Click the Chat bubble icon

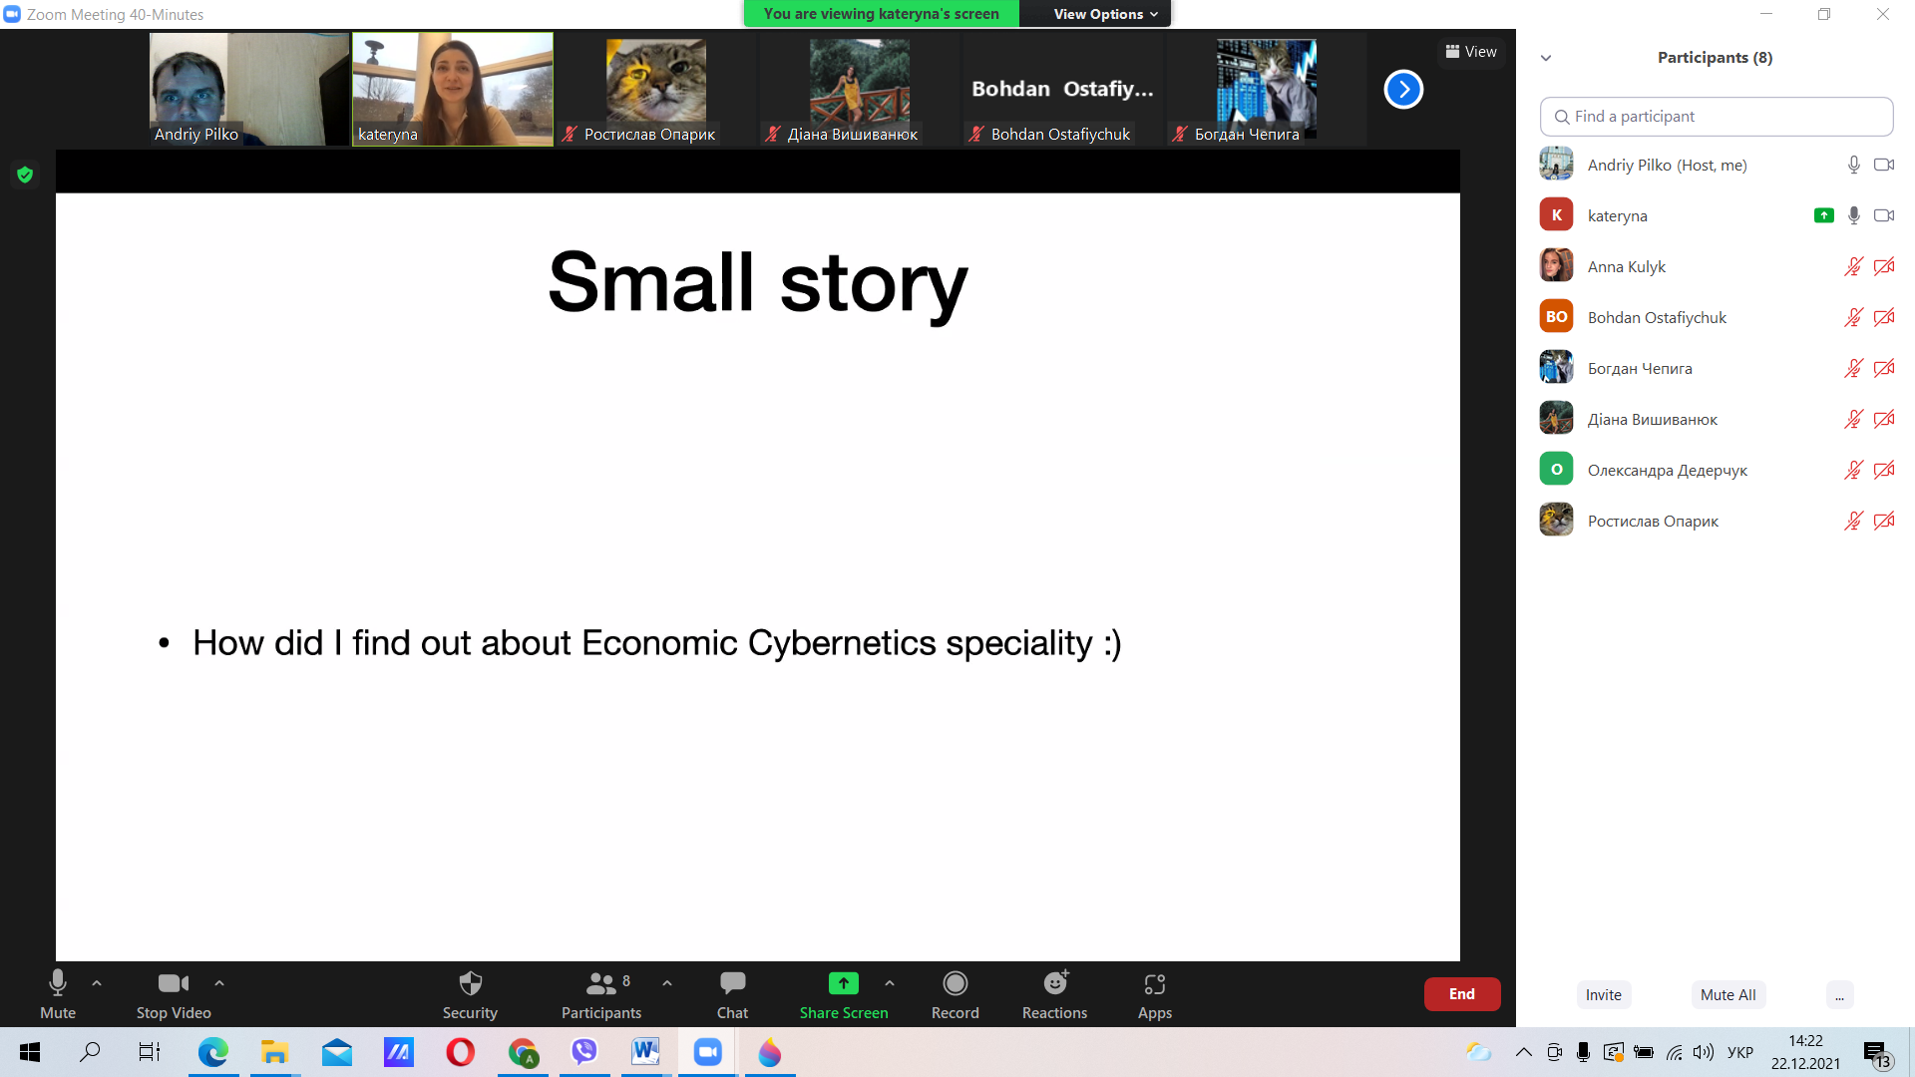[732, 984]
